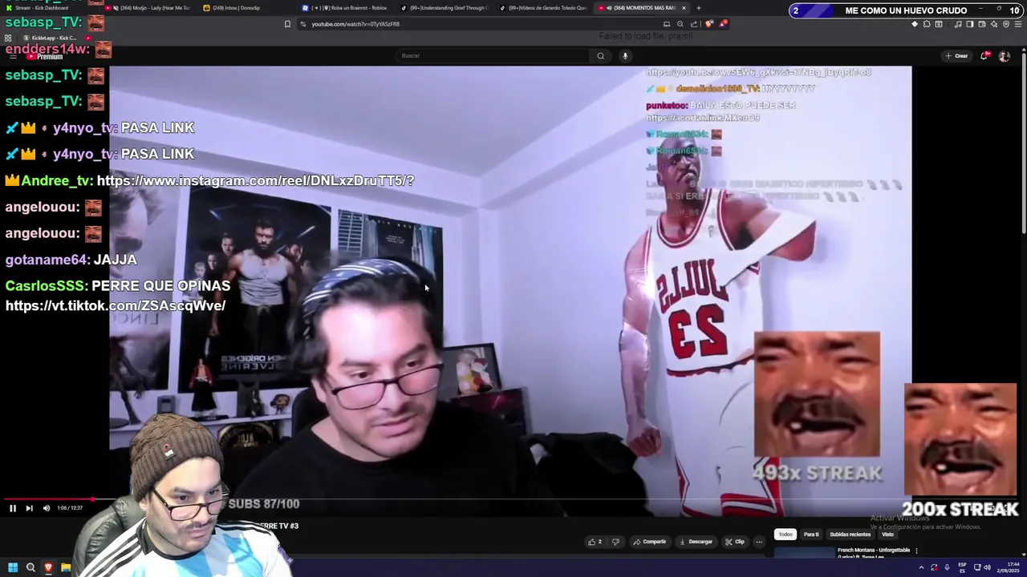
Task: Open the browser hamburger main menu
Action: click(x=1017, y=24)
